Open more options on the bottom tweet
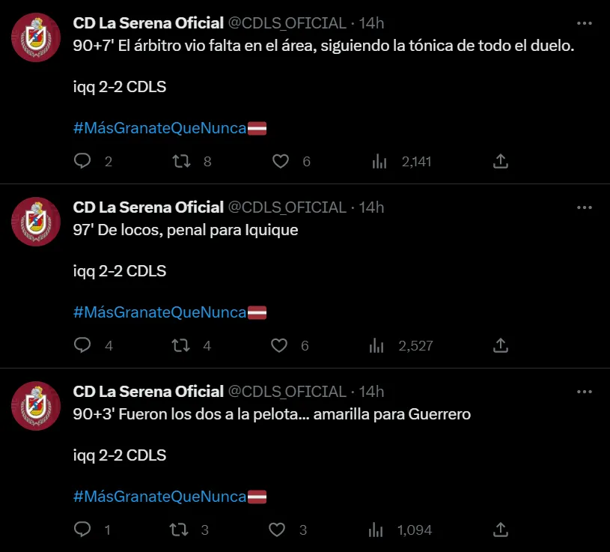The height and width of the screenshot is (552, 610). click(x=583, y=392)
